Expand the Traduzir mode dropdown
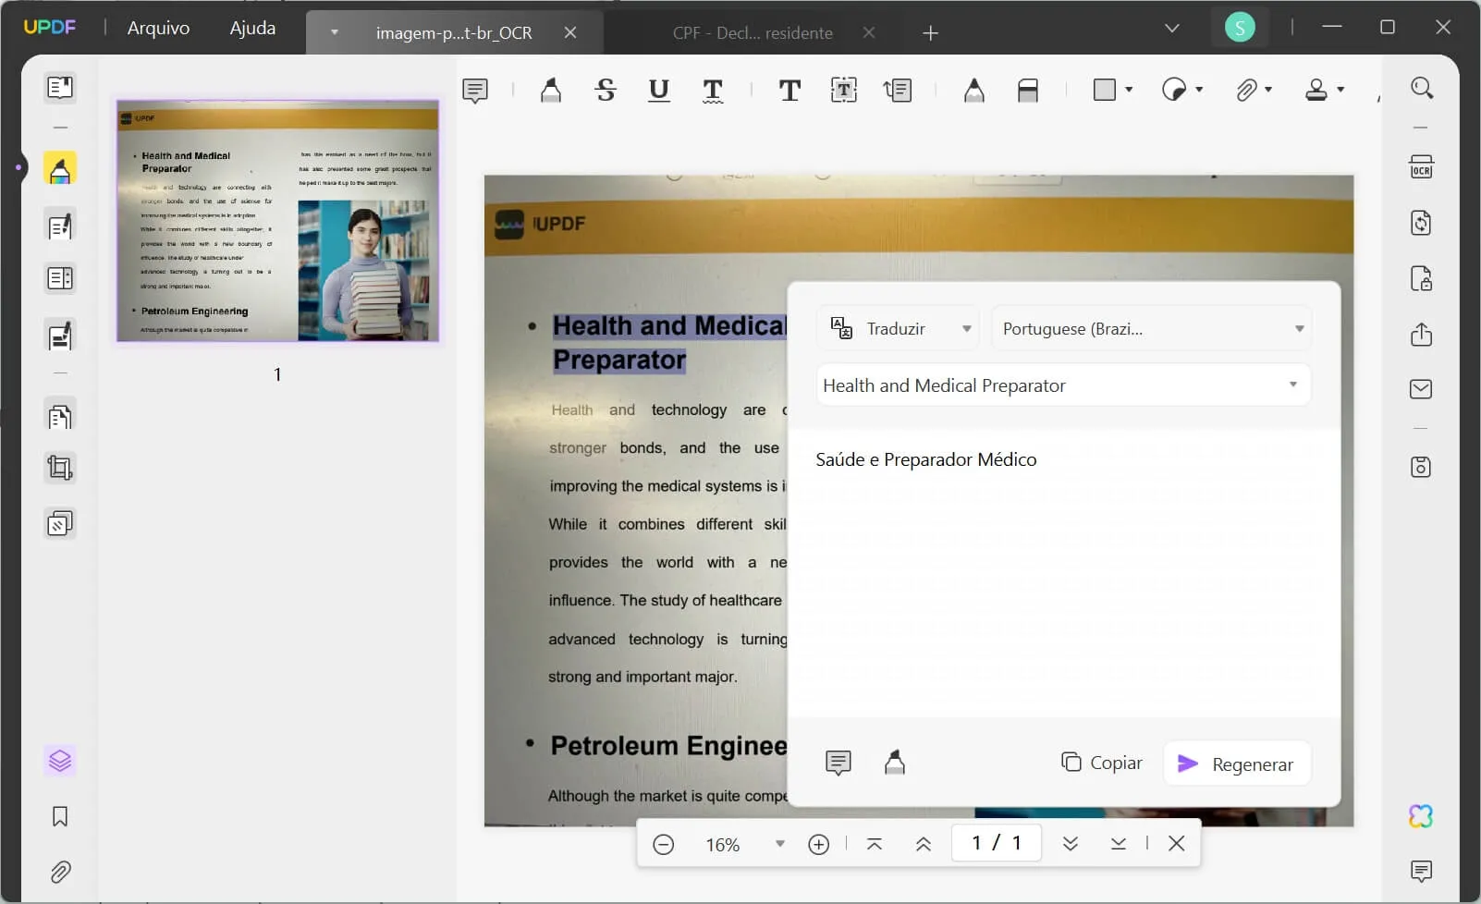This screenshot has height=904, width=1481. (x=898, y=329)
